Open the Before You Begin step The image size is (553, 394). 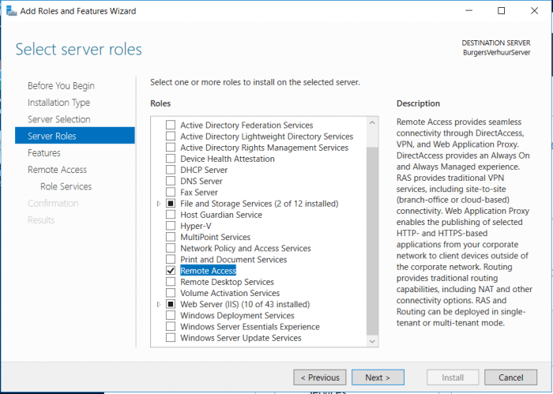[x=61, y=86]
